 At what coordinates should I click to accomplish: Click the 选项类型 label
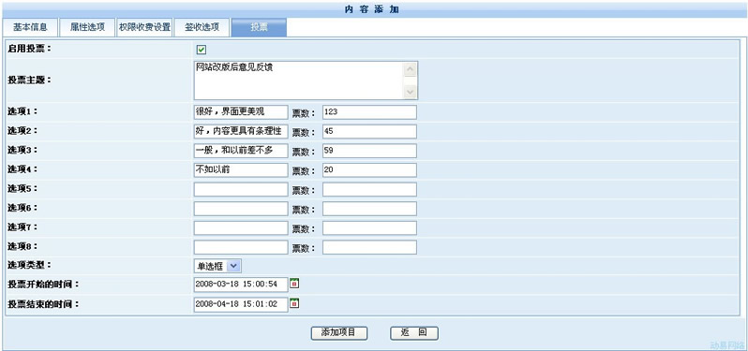[29, 264]
